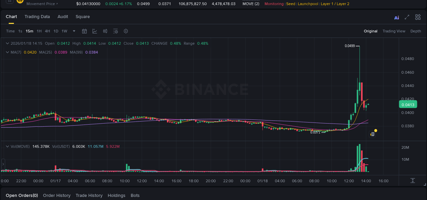Open the widgets layout grid icon
This screenshot has height=200, width=427.
click(418, 17)
